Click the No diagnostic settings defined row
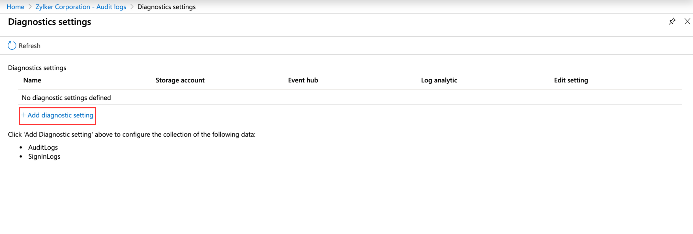The width and height of the screenshot is (693, 234). click(66, 98)
